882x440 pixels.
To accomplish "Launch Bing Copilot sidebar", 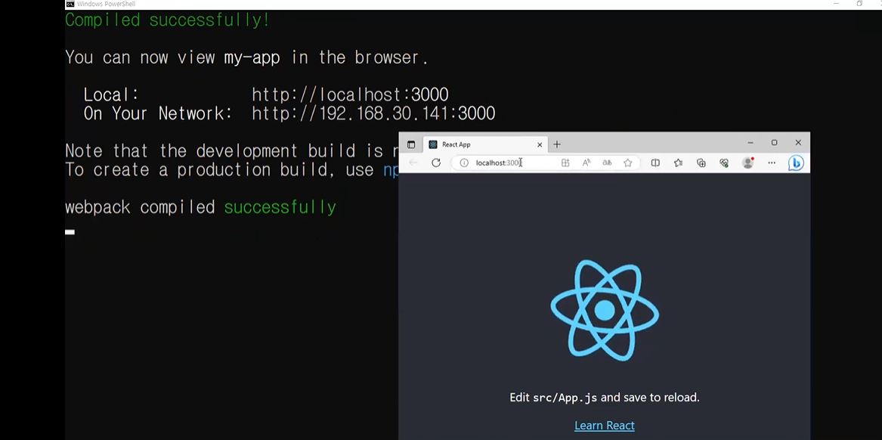I will tap(795, 163).
